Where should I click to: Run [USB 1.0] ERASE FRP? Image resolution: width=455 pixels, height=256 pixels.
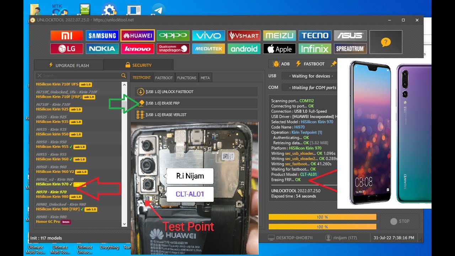196,103
